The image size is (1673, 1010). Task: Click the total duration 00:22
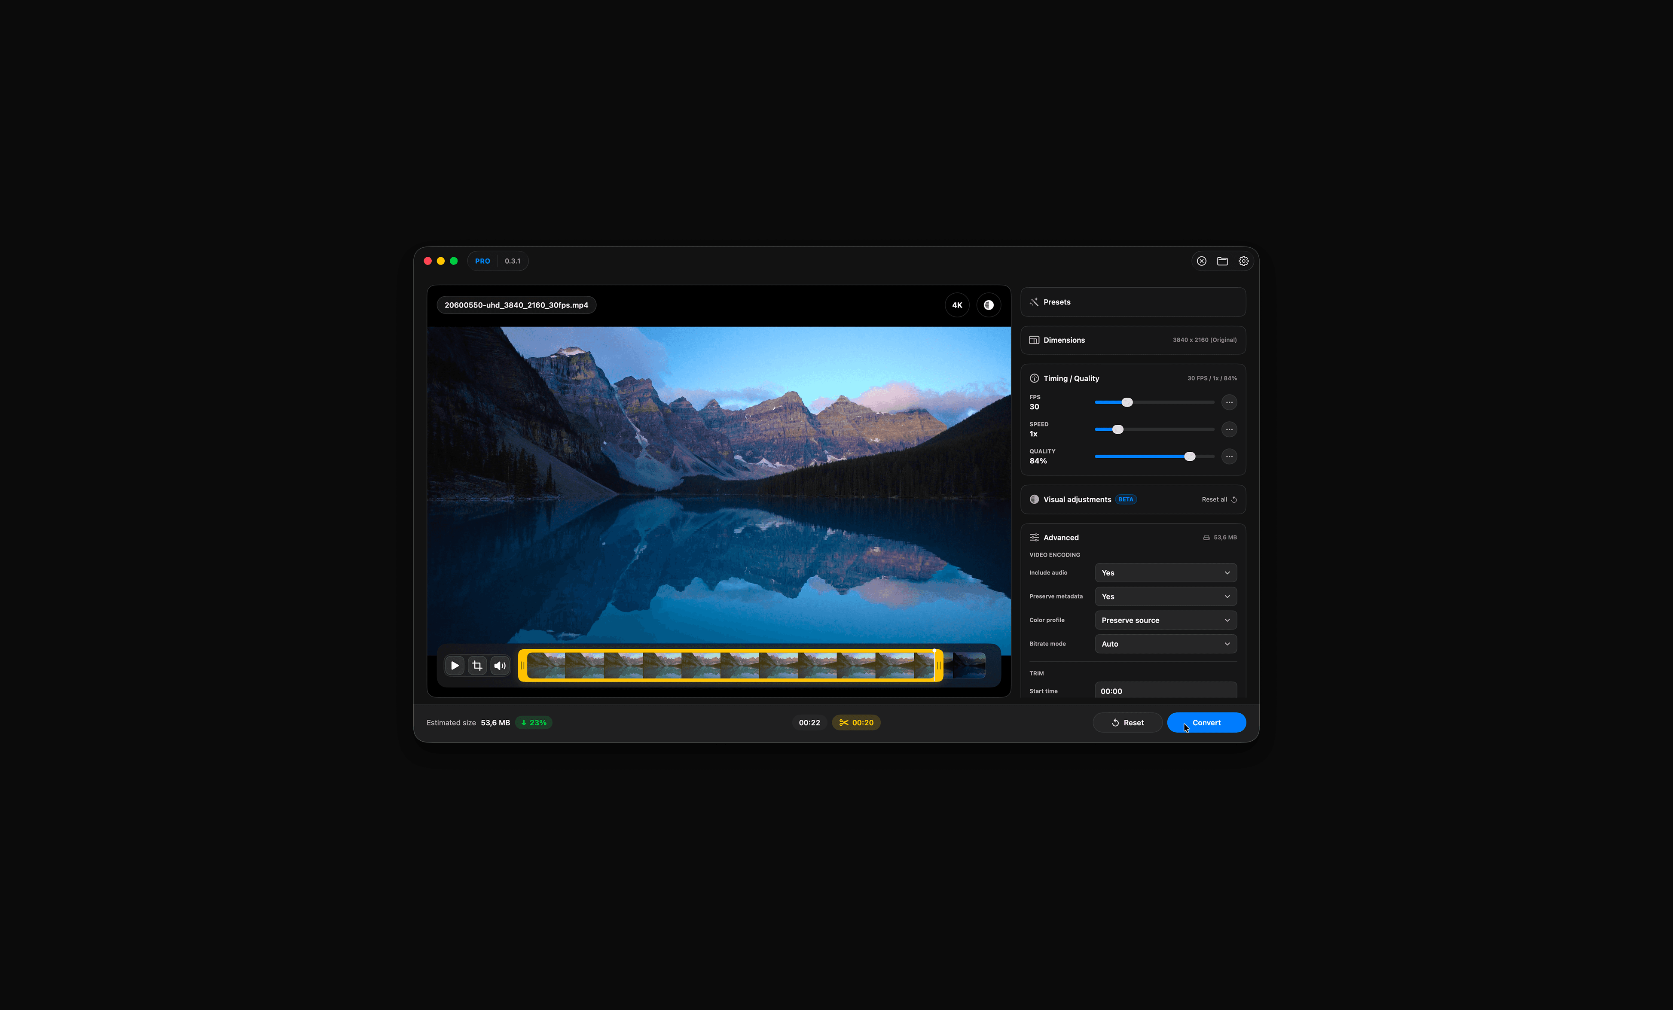pyautogui.click(x=809, y=723)
